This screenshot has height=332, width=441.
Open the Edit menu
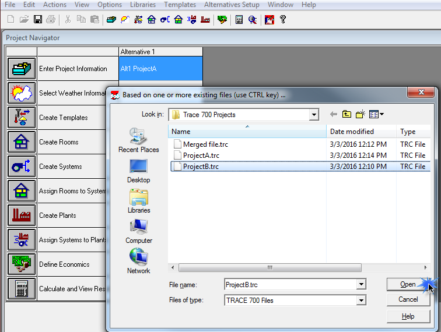pyautogui.click(x=29, y=5)
